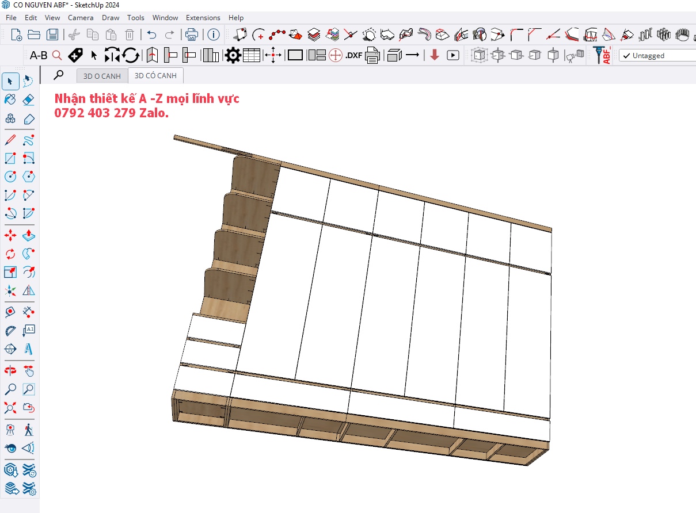Select the Paint Bucket tool
The image size is (696, 513).
coord(10,99)
